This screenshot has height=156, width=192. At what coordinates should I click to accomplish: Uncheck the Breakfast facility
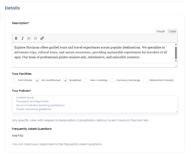pyautogui.click(x=65, y=80)
